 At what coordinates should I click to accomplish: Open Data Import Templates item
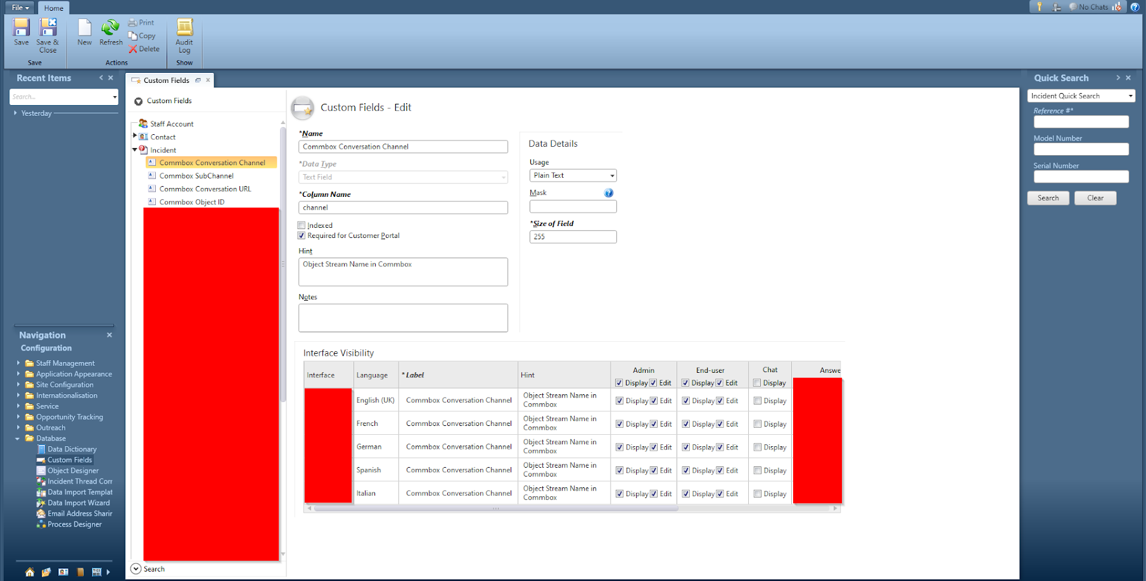coord(74,492)
